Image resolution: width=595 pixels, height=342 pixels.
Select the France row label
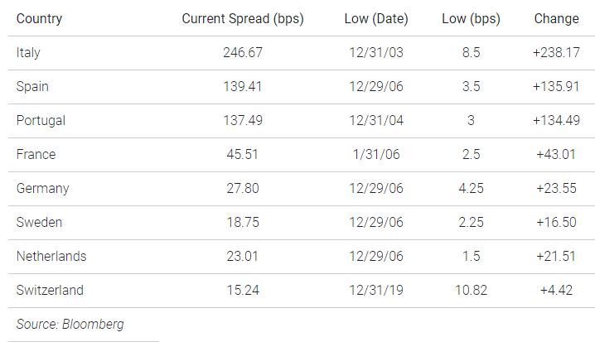[36, 154]
